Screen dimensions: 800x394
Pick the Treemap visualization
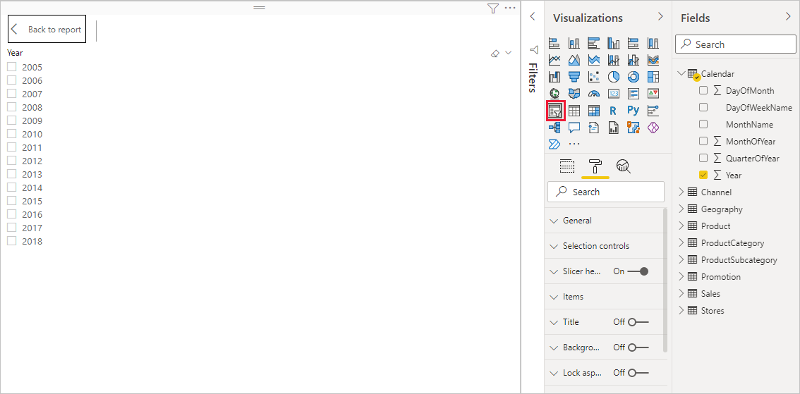pyautogui.click(x=653, y=77)
